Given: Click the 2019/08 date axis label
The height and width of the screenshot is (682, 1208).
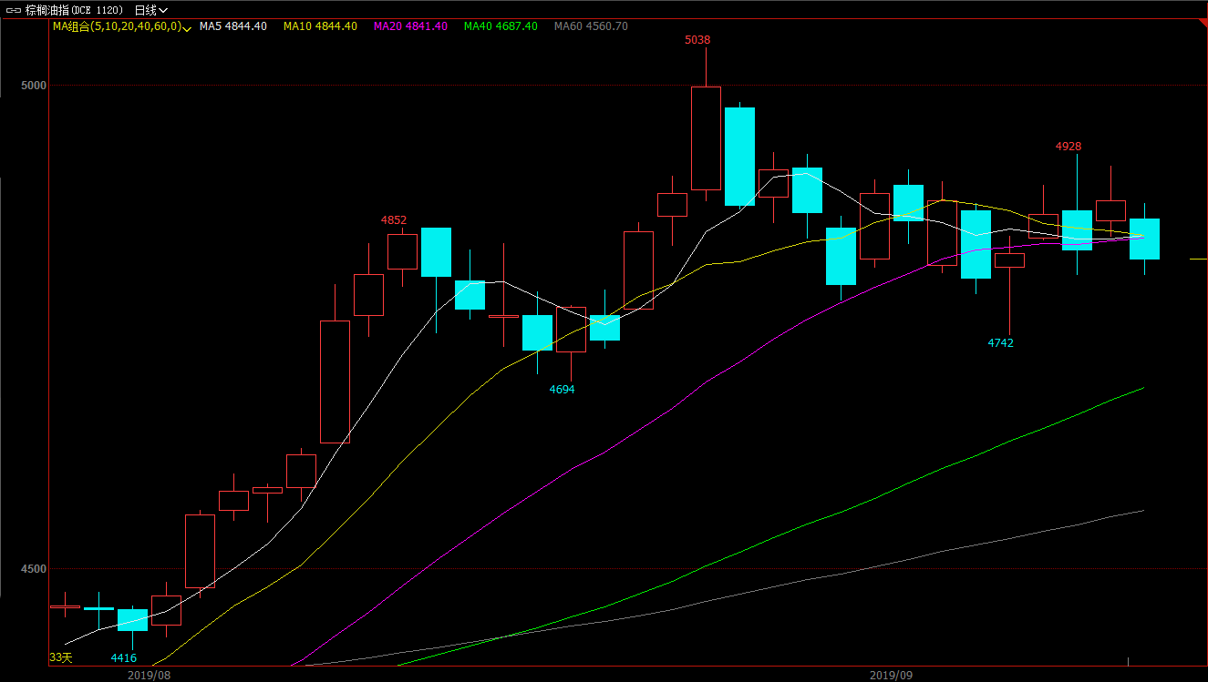Looking at the screenshot, I should point(149,675).
